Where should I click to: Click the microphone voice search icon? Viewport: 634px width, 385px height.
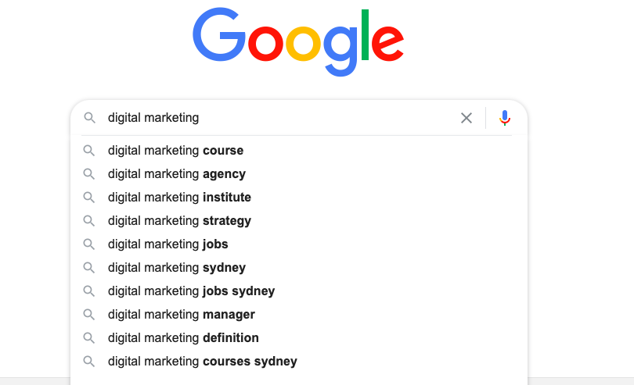505,118
